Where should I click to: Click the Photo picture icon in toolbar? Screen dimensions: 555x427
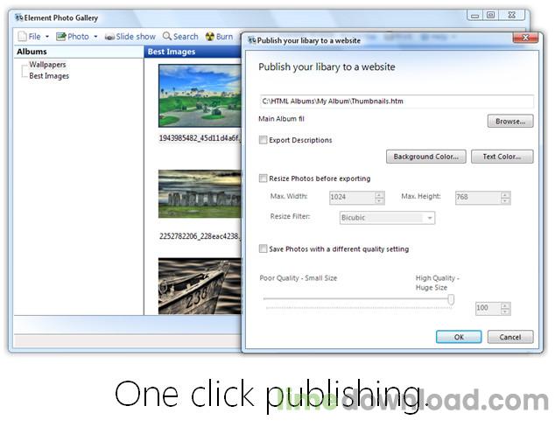click(61, 37)
